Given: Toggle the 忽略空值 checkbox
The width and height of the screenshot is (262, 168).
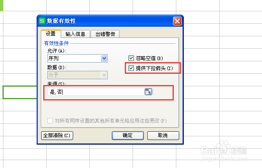Looking at the screenshot, I should coord(131,58).
